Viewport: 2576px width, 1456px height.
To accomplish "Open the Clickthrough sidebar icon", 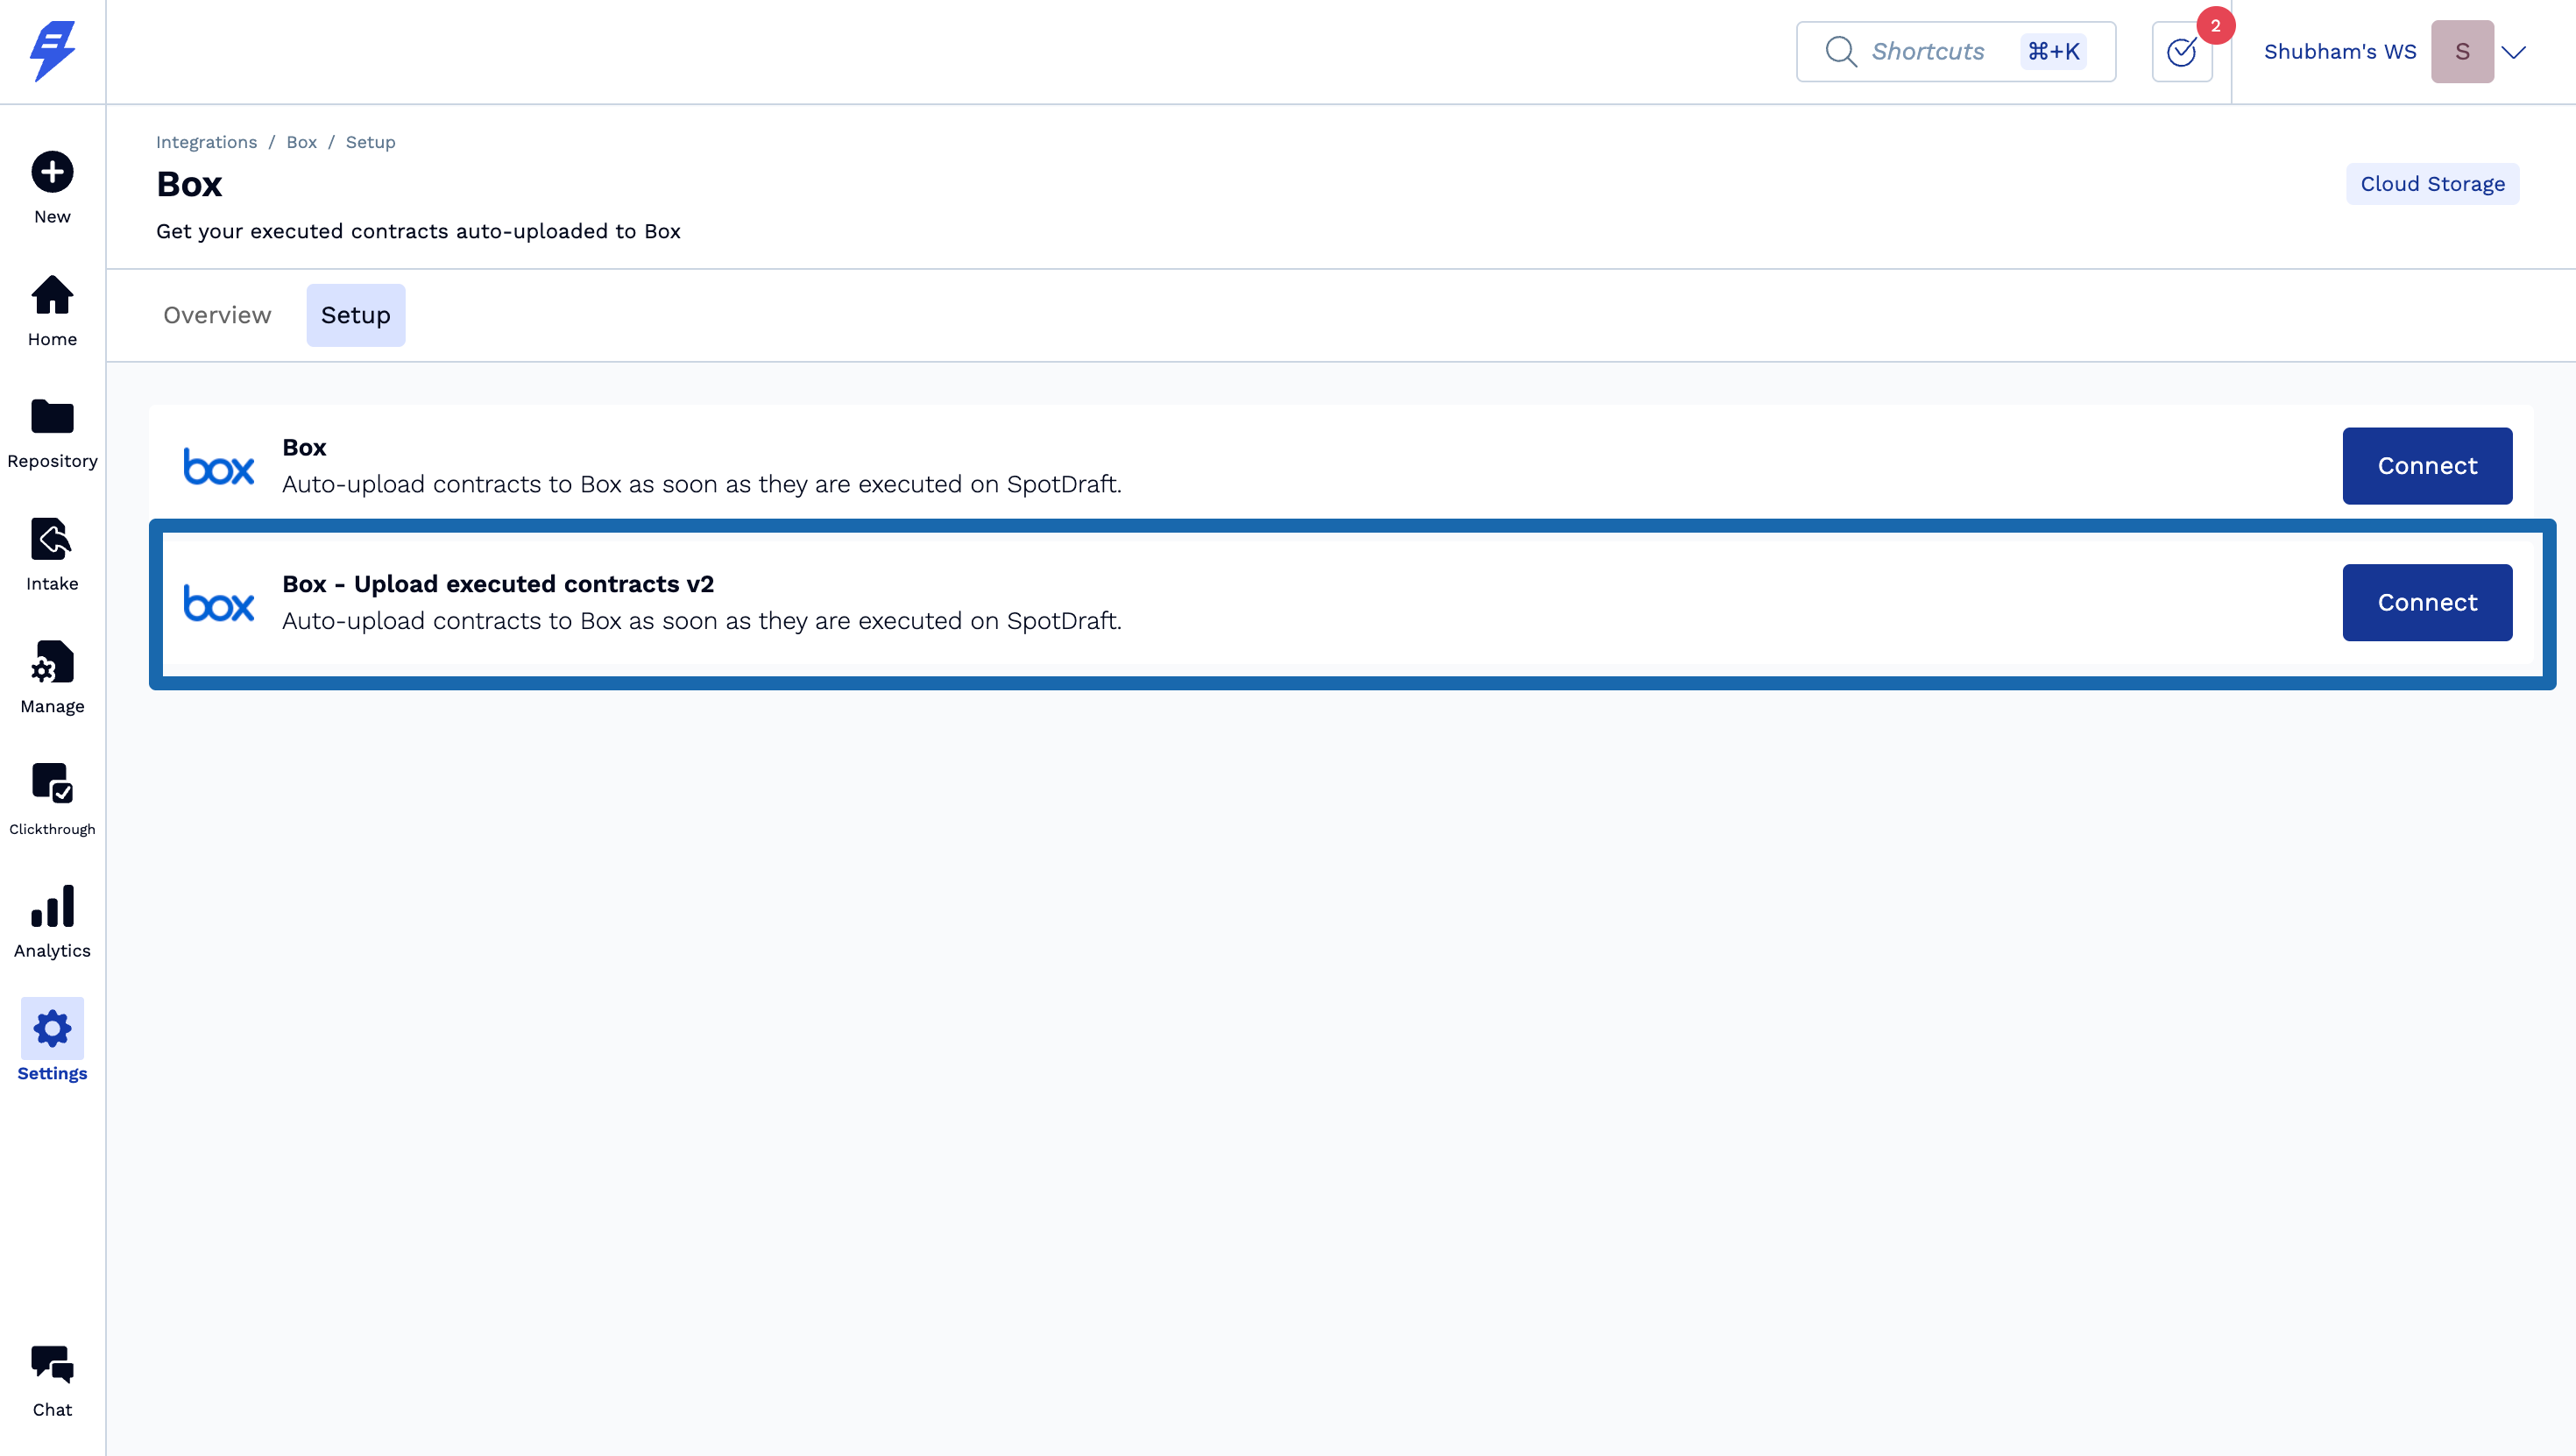I will click(52, 784).
